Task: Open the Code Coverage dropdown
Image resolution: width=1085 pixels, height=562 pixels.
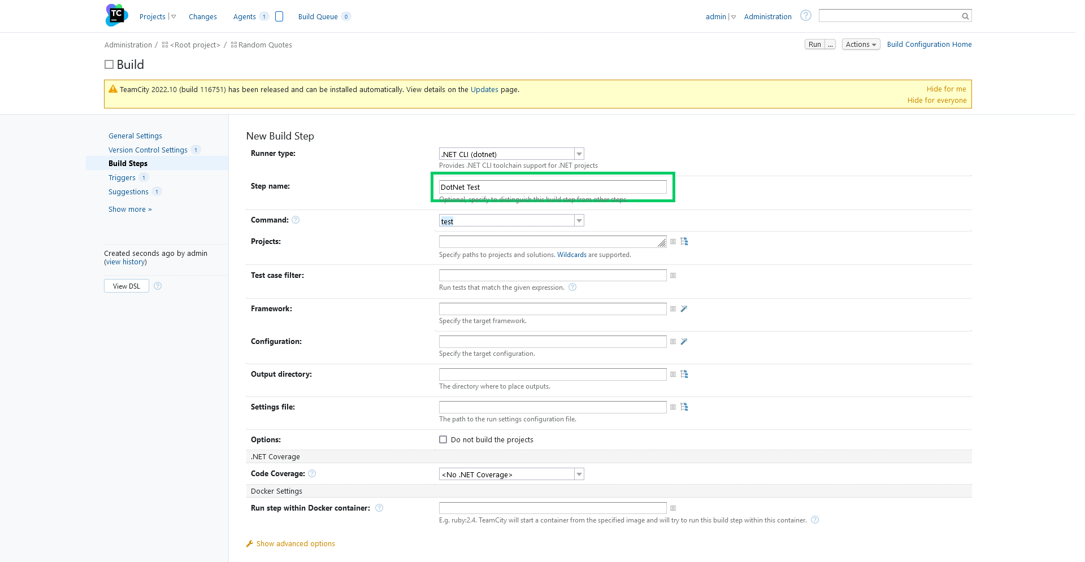Action: (511, 474)
